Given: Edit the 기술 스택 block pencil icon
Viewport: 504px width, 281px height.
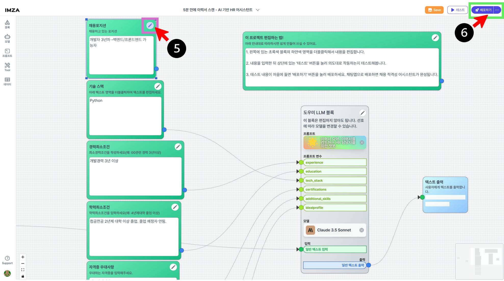Looking at the screenshot, I should (x=158, y=86).
